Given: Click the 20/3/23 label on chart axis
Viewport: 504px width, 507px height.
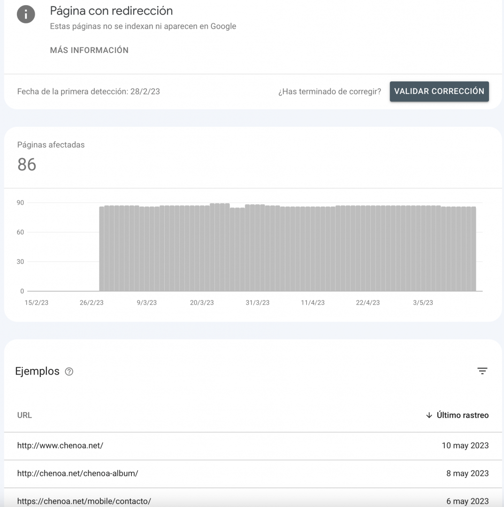Looking at the screenshot, I should click(x=202, y=303).
